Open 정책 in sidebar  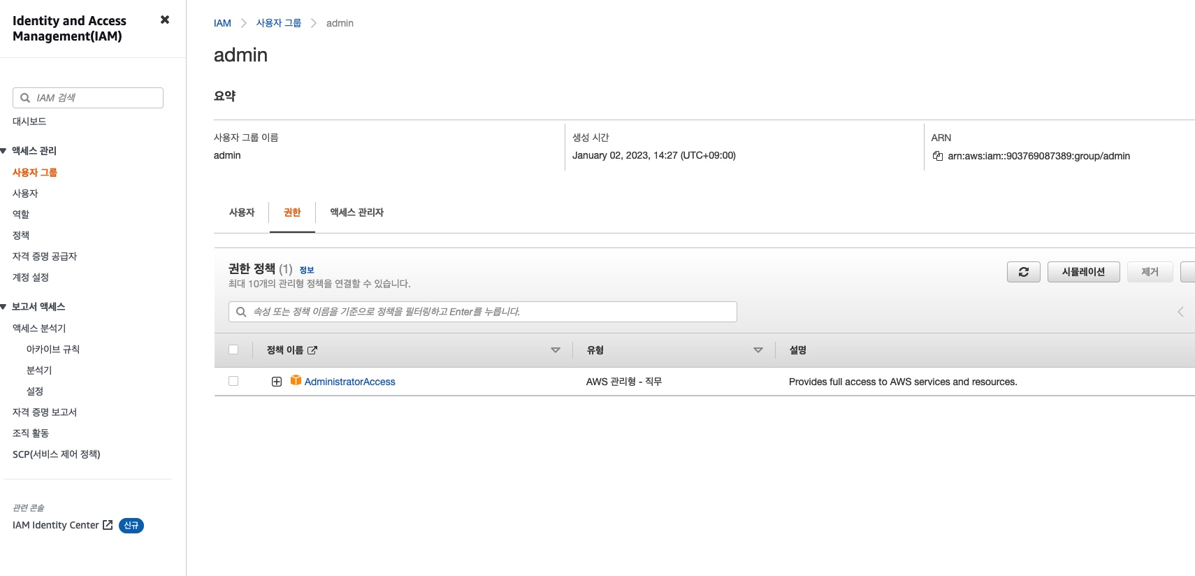21,236
